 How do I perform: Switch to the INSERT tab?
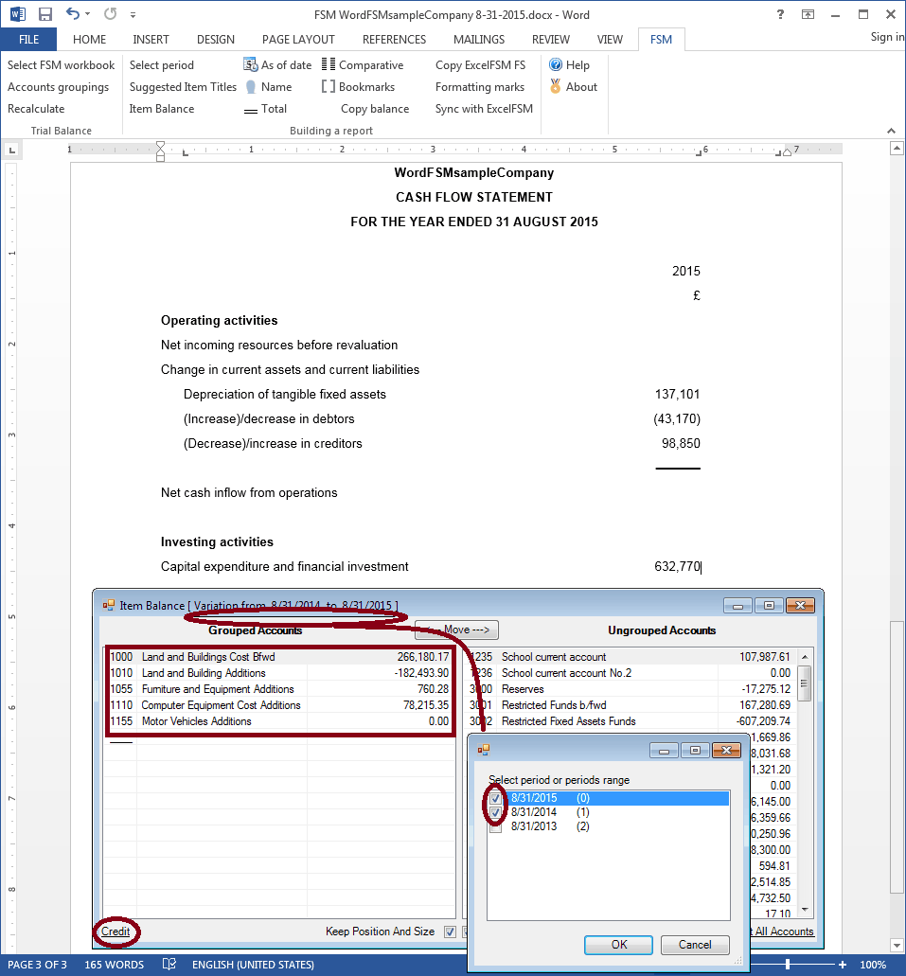[x=151, y=39]
